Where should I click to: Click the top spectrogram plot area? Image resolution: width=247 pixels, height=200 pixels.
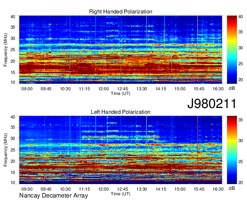click(x=121, y=50)
